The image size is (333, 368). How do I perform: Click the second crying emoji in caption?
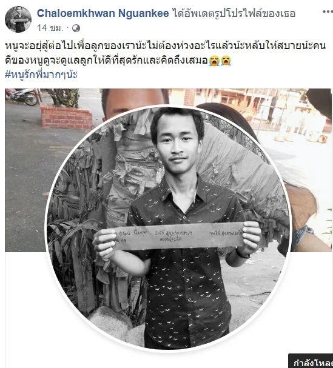coord(226,61)
